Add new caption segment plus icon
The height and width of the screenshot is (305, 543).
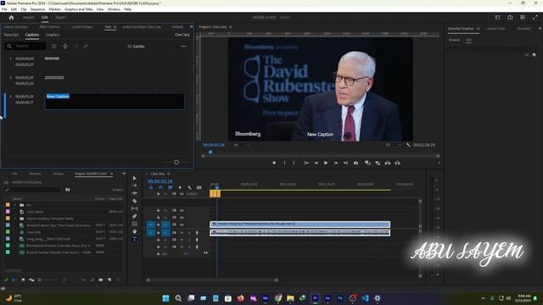pyautogui.click(x=54, y=46)
